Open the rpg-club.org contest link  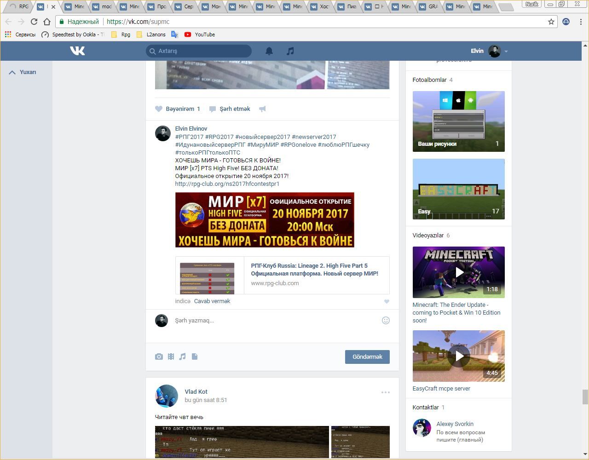227,184
